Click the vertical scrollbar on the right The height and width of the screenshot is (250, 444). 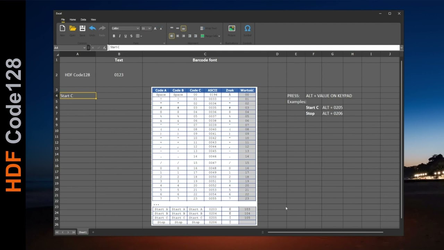pos(401,139)
